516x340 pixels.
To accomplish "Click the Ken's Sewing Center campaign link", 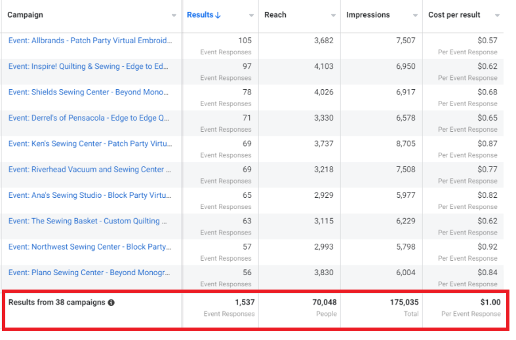I will coord(90,143).
